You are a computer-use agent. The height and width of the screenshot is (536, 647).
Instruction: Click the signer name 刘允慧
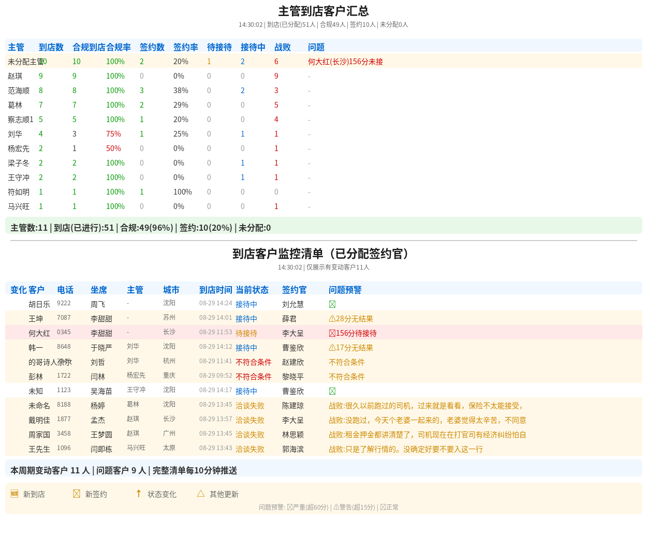(293, 304)
